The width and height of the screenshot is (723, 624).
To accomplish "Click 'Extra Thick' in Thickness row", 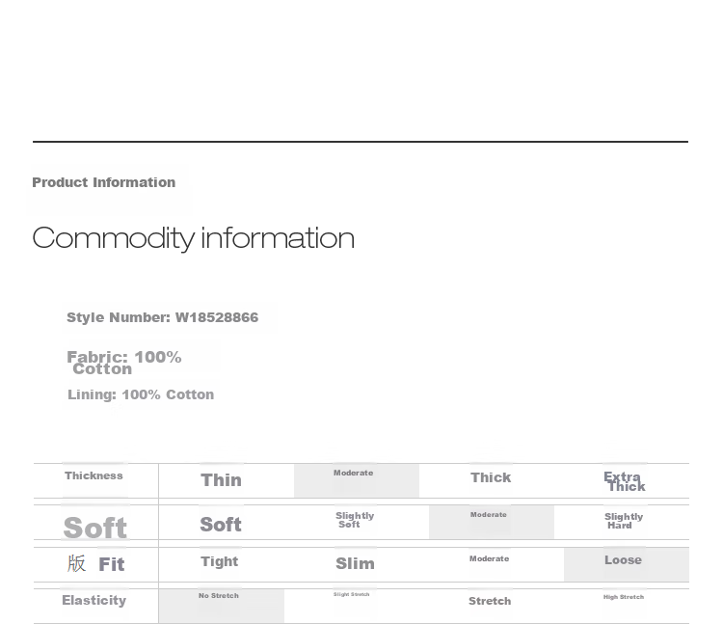I will pos(625,482).
